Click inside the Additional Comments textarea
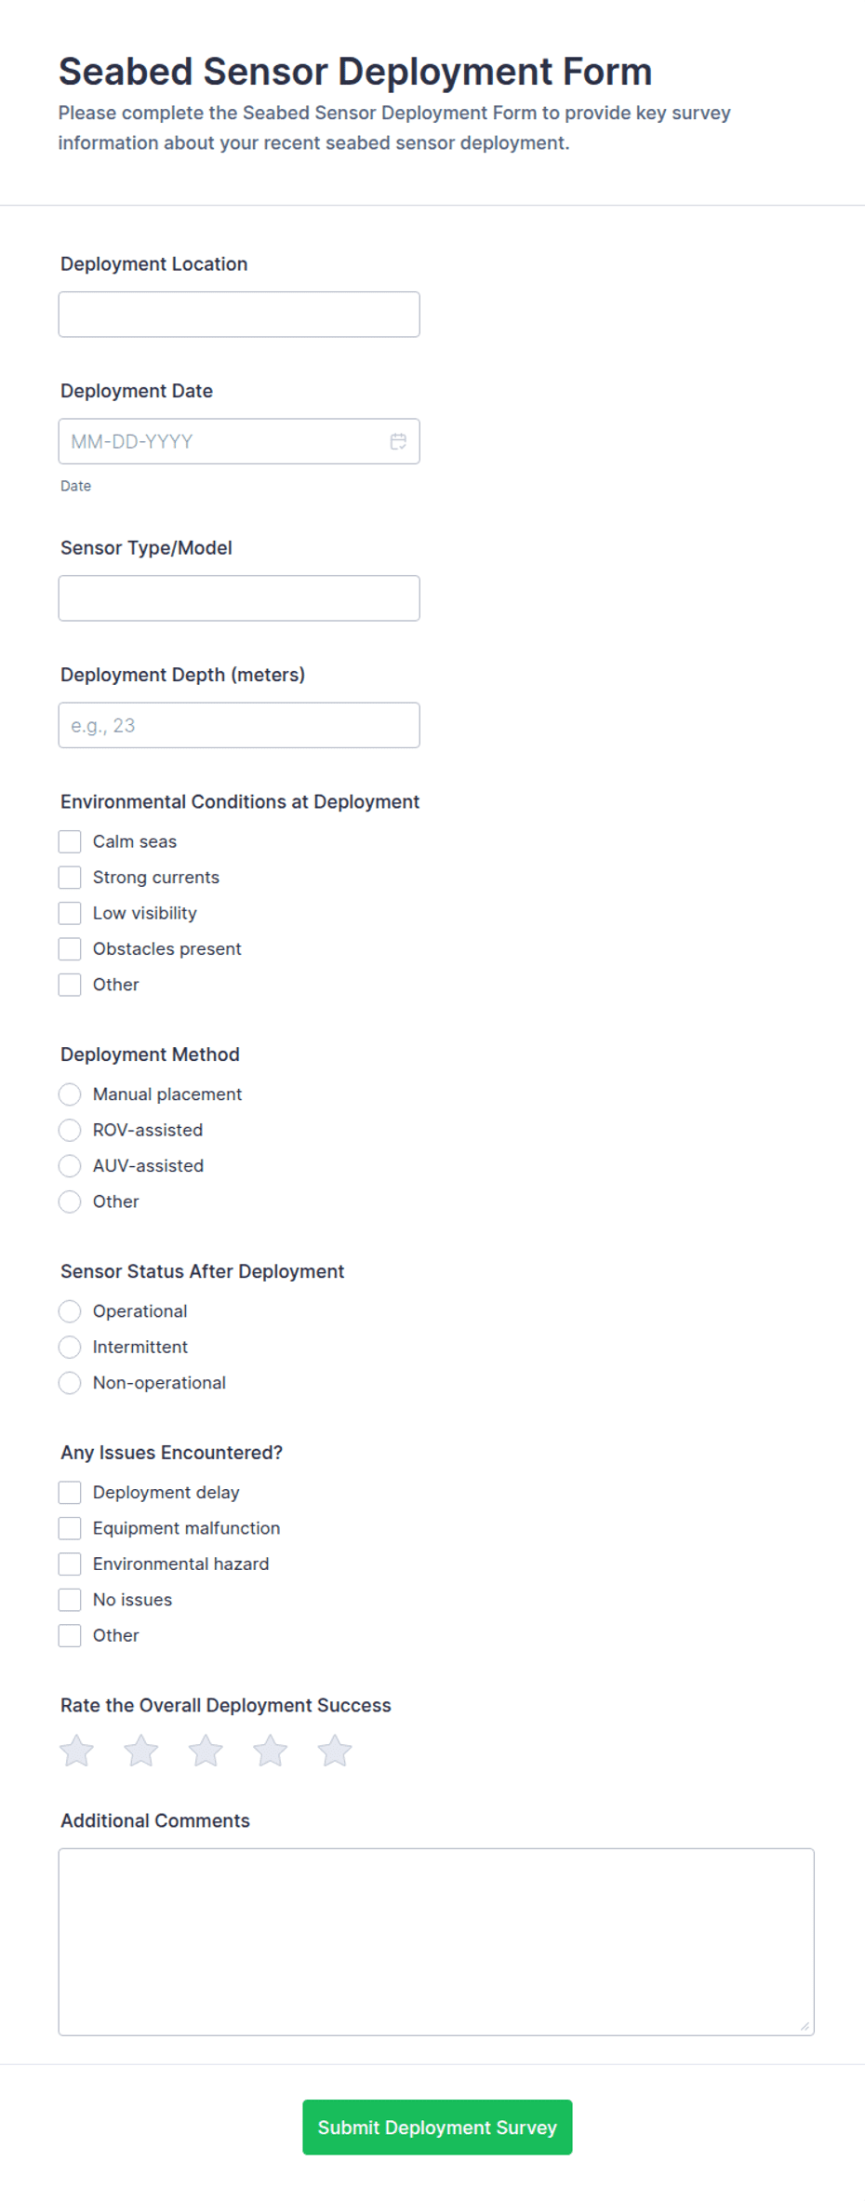This screenshot has height=2201, width=865. (436, 1941)
